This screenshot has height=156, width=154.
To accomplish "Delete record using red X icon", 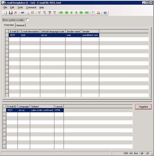I will [x=16, y=13].
